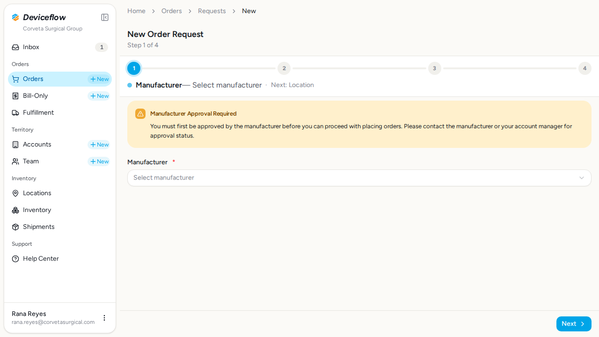This screenshot has height=337, width=599.
Task: Click the Inventory boxes icon
Action: [15, 210]
